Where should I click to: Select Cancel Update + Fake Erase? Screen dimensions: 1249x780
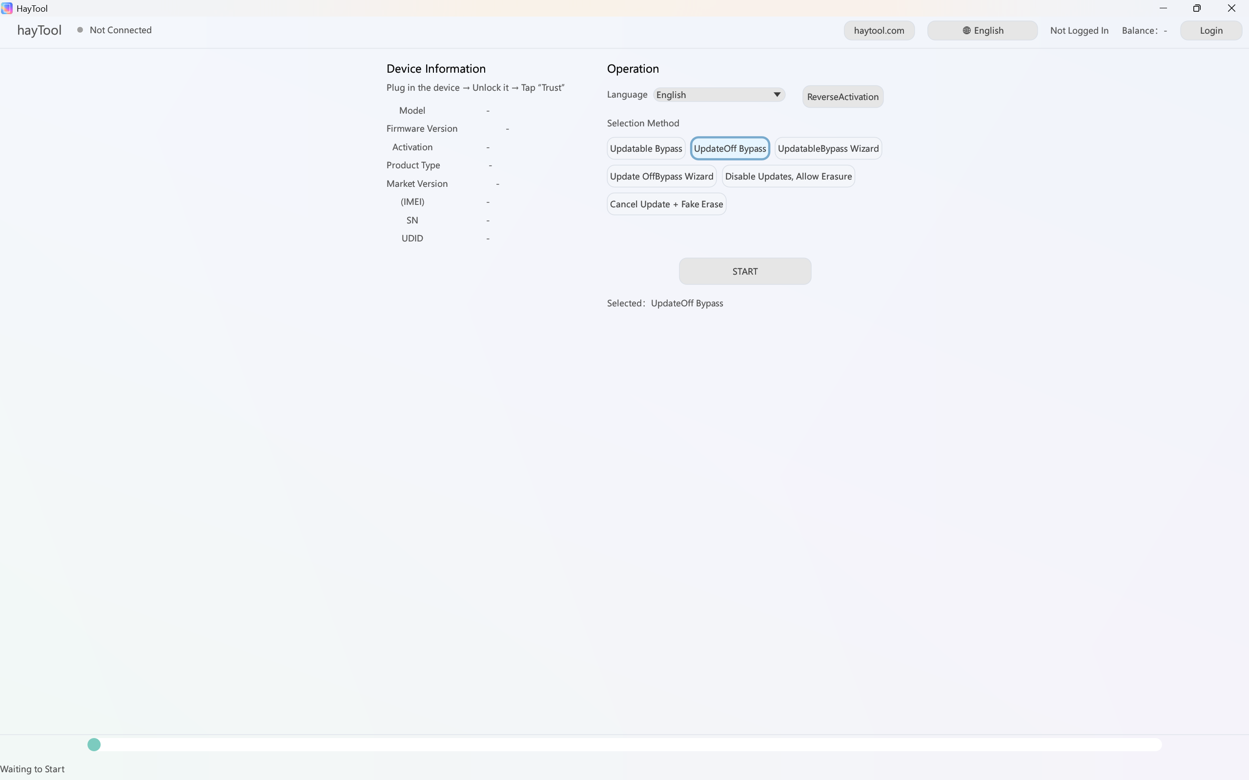coord(666,204)
